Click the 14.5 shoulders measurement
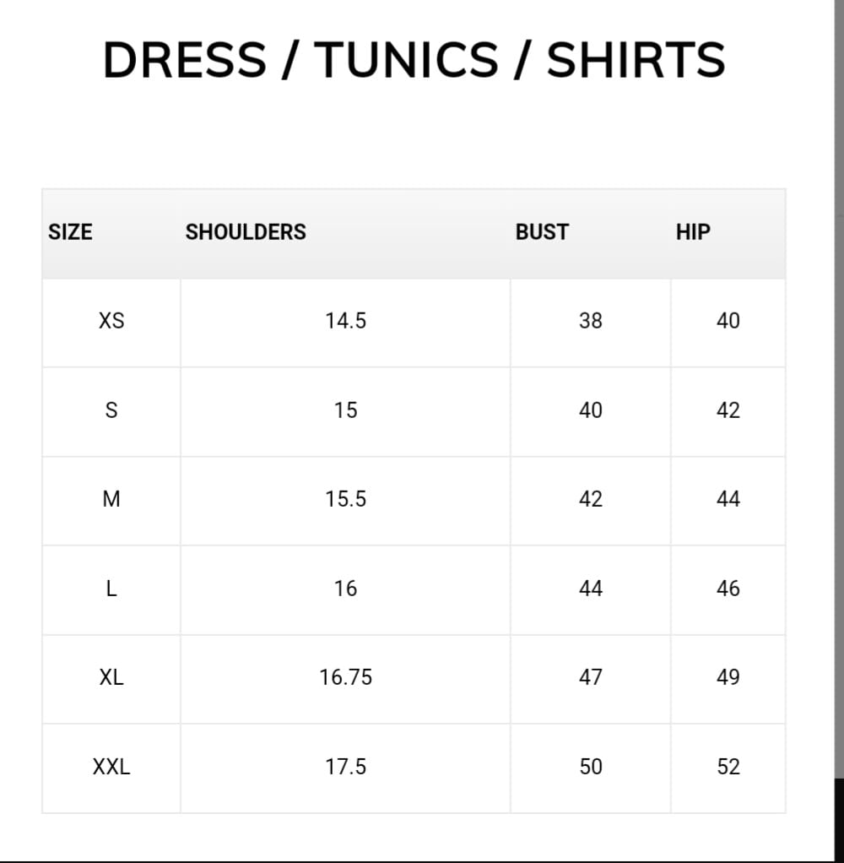 tap(346, 321)
